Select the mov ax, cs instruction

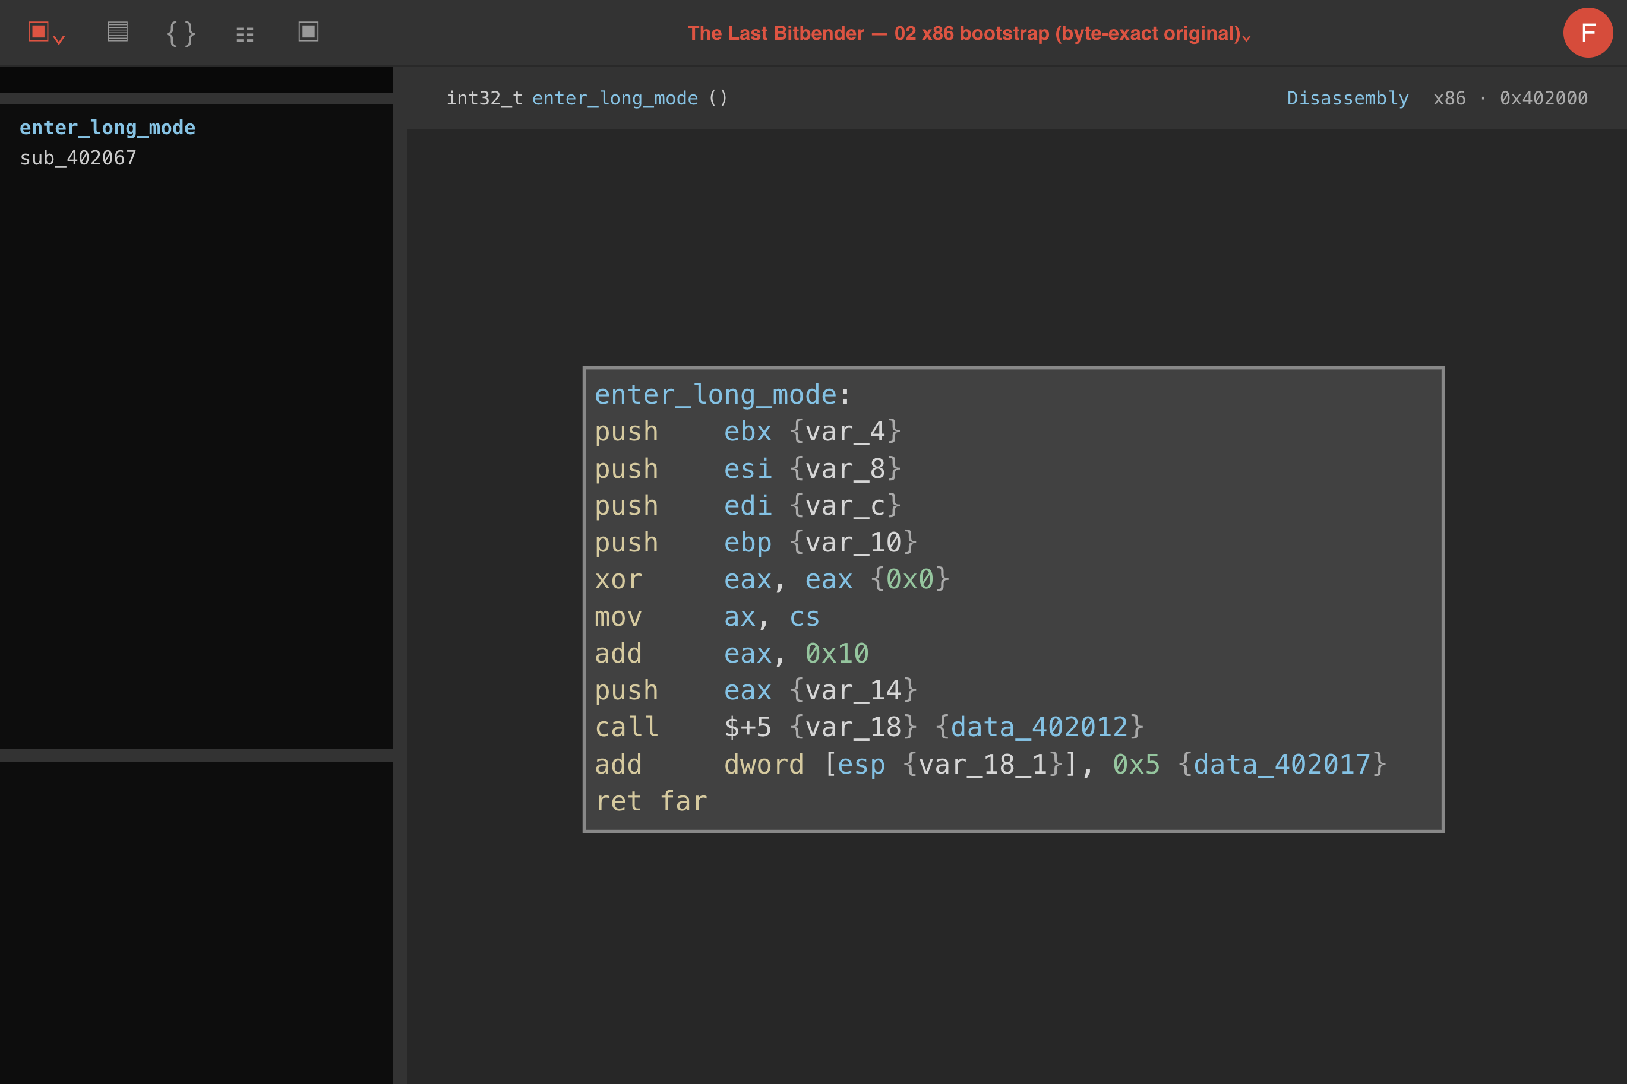point(707,617)
